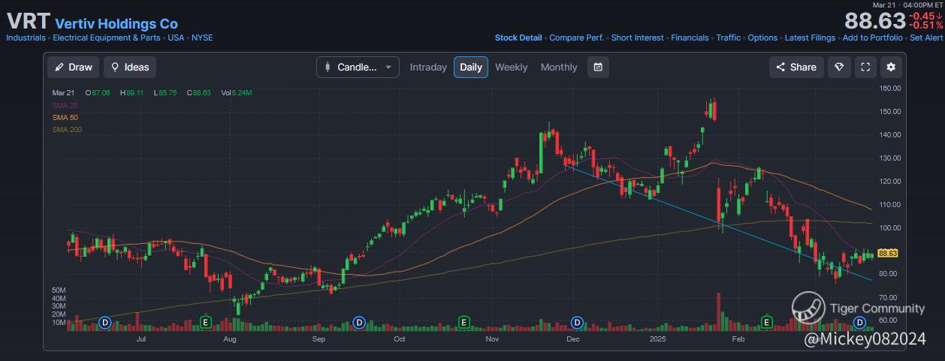
Task: Click the Add to Portfolio link
Action: pyautogui.click(x=872, y=38)
